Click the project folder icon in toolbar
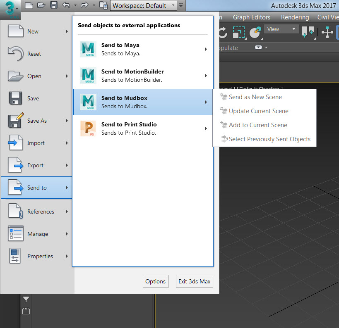 103,5
